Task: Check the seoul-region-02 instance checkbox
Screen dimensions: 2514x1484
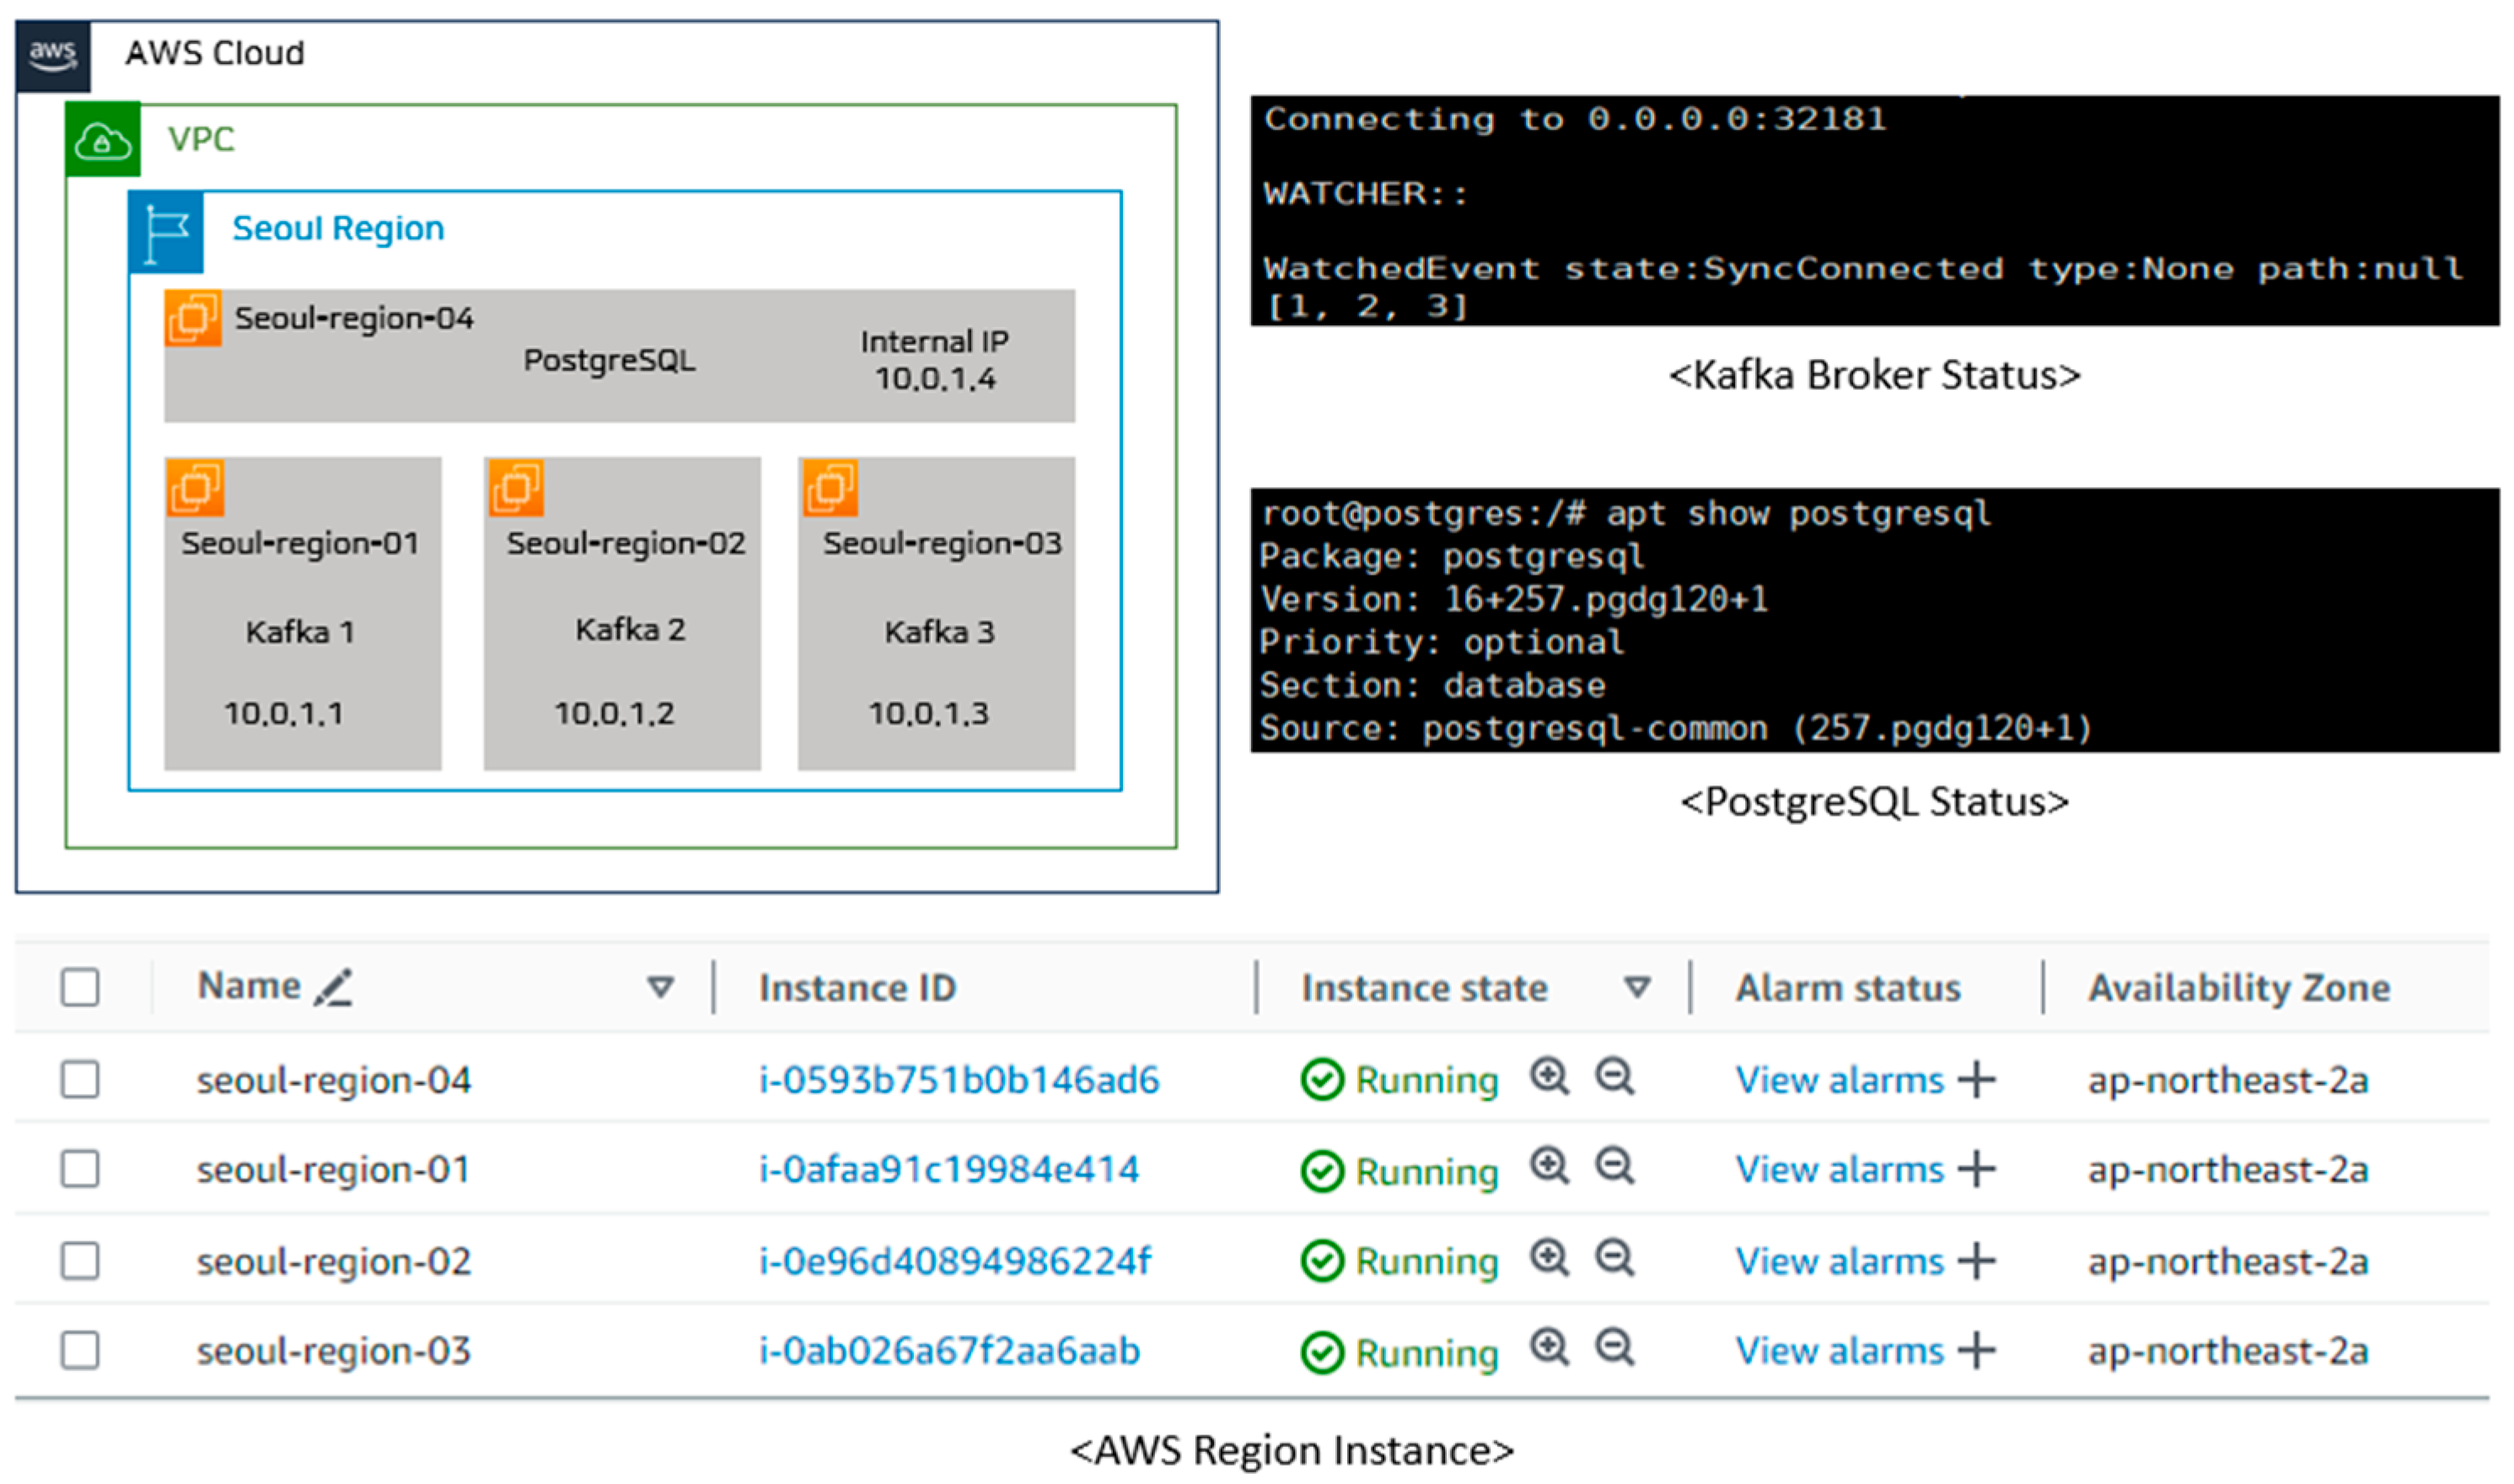Action: [x=80, y=1260]
